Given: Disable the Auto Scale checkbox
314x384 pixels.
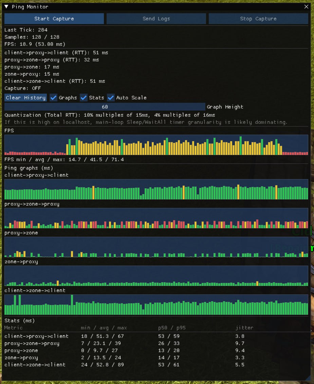Looking at the screenshot, I should coord(111,97).
